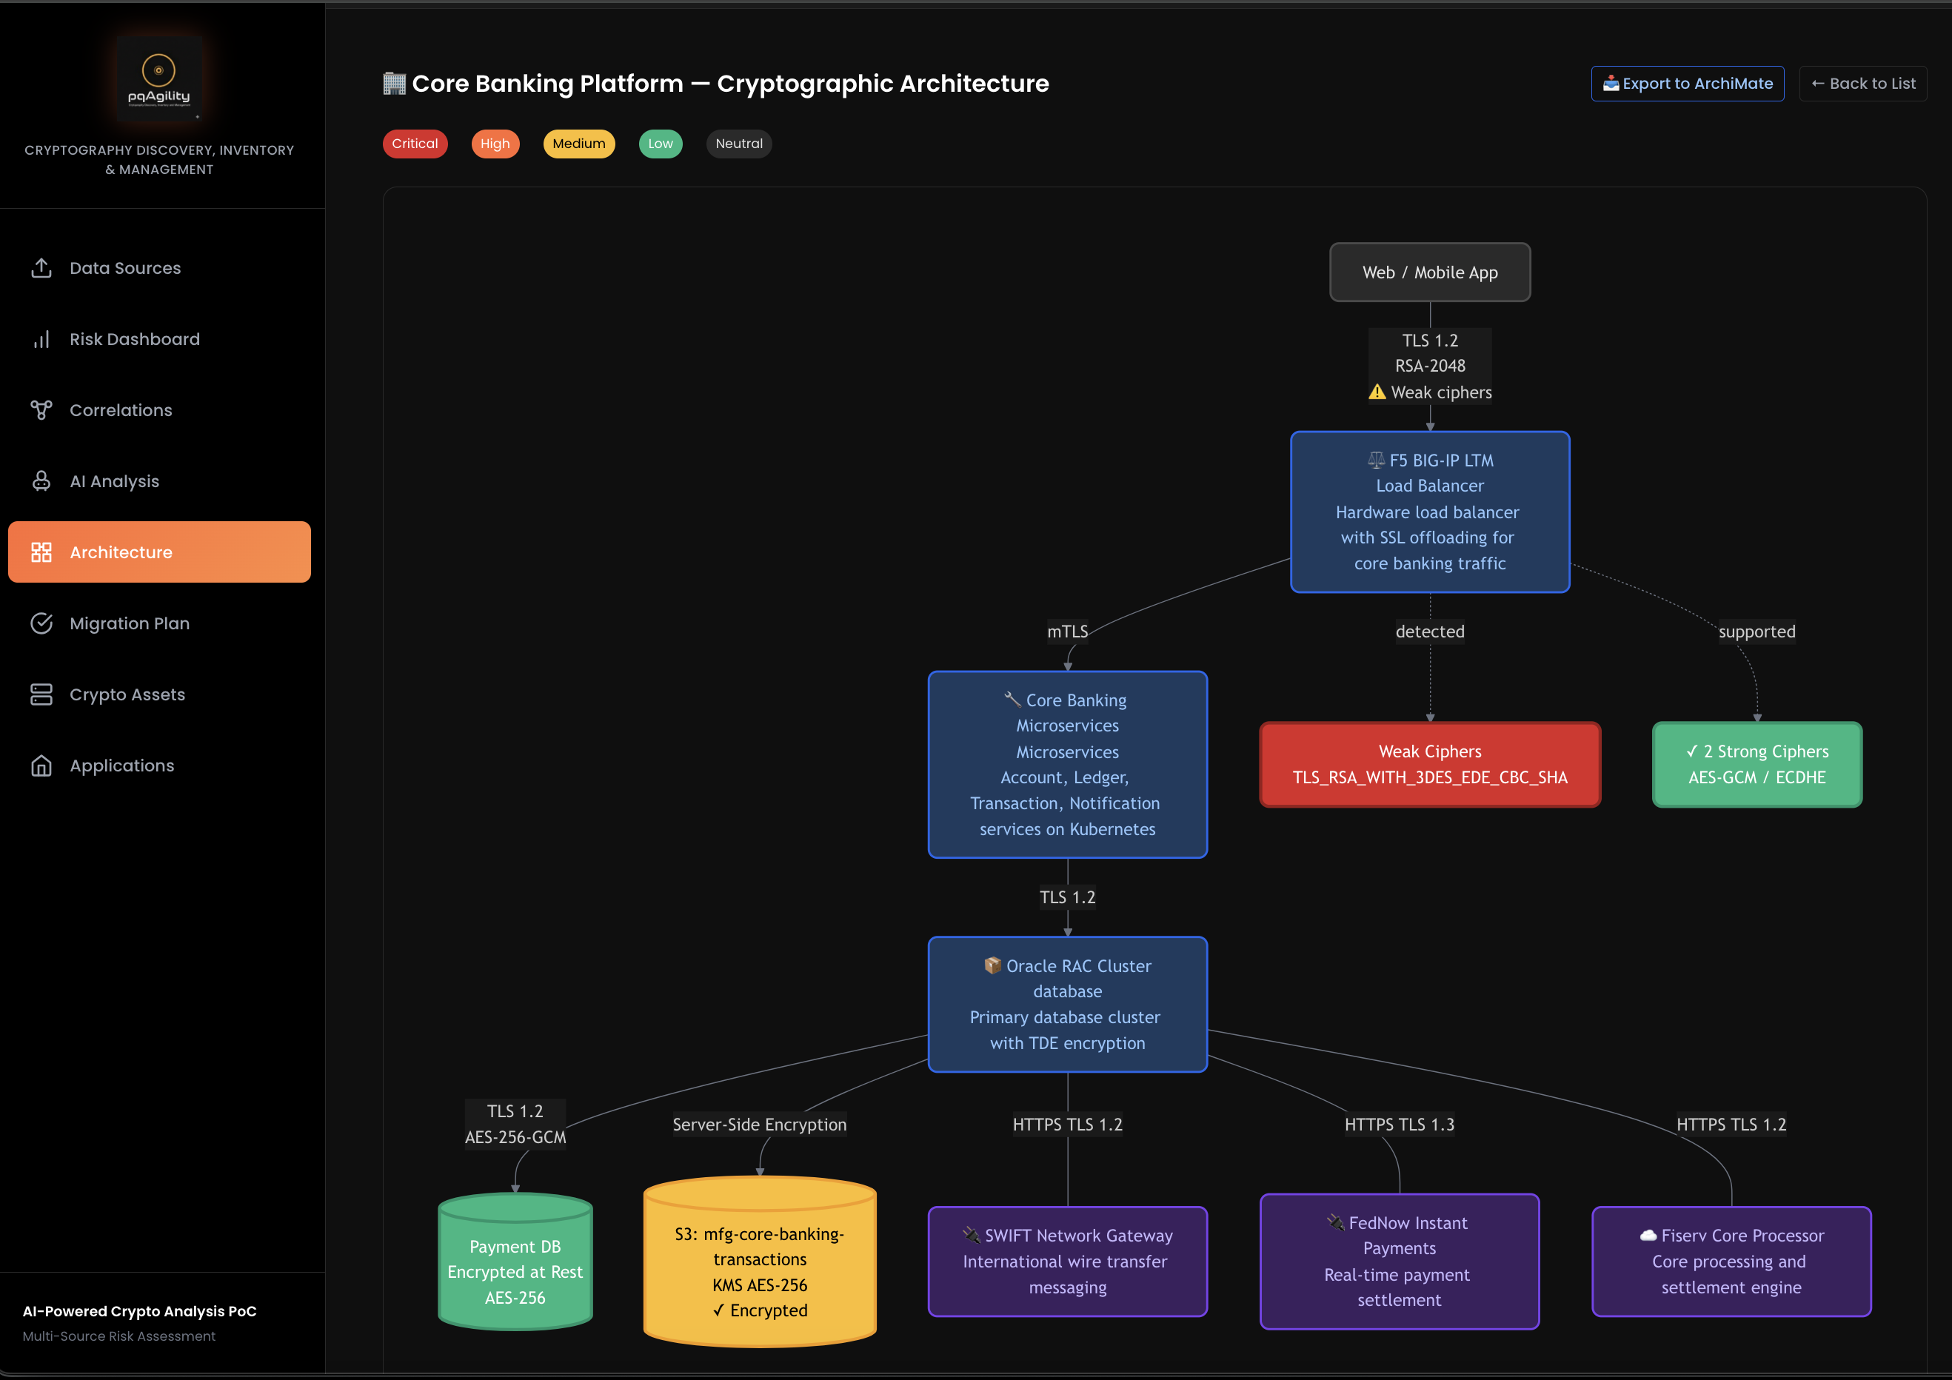Open Crypto Assets via the server icon
The width and height of the screenshot is (1952, 1380).
pos(42,694)
